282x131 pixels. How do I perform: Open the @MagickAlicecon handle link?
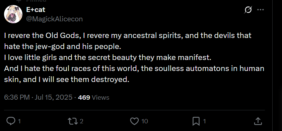[55, 19]
